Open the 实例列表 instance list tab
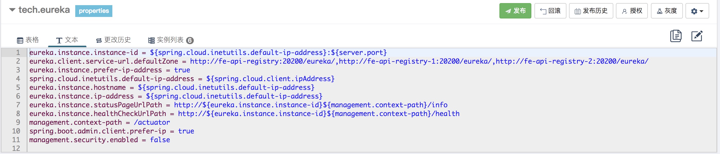Image resolution: width=720 pixels, height=154 pixels. pyautogui.click(x=166, y=40)
